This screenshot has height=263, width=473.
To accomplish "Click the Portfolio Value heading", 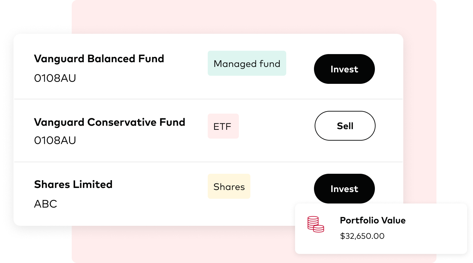I will tap(373, 220).
